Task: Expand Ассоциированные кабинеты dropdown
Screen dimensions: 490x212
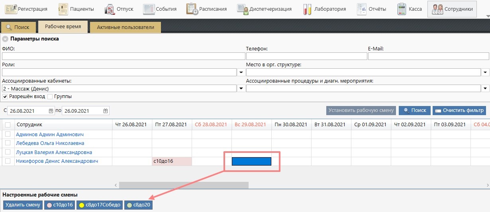Action: (x=241, y=89)
